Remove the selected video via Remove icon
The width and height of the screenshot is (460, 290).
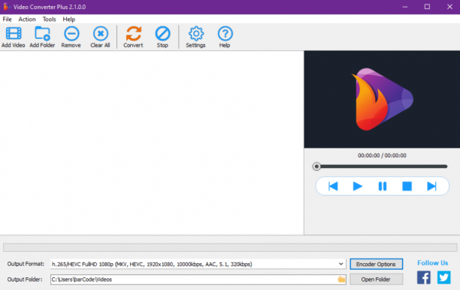click(x=71, y=33)
